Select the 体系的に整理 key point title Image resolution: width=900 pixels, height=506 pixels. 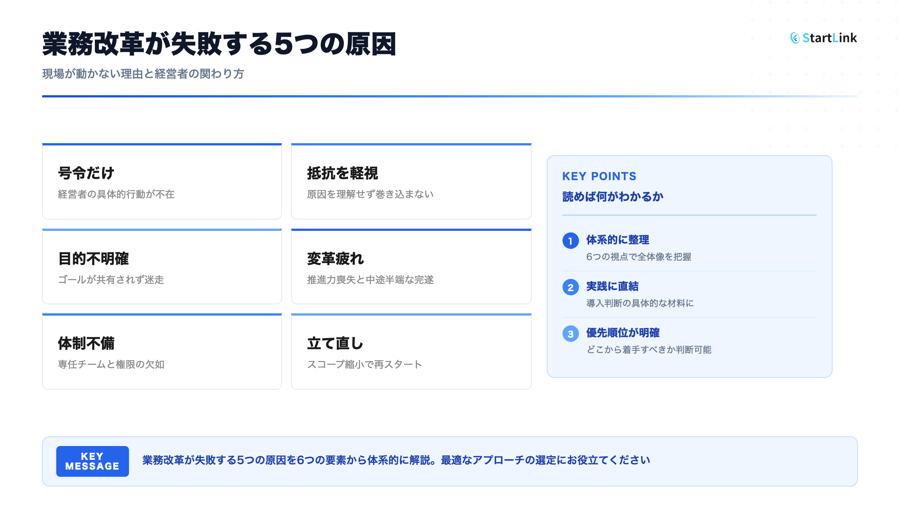[x=617, y=240]
